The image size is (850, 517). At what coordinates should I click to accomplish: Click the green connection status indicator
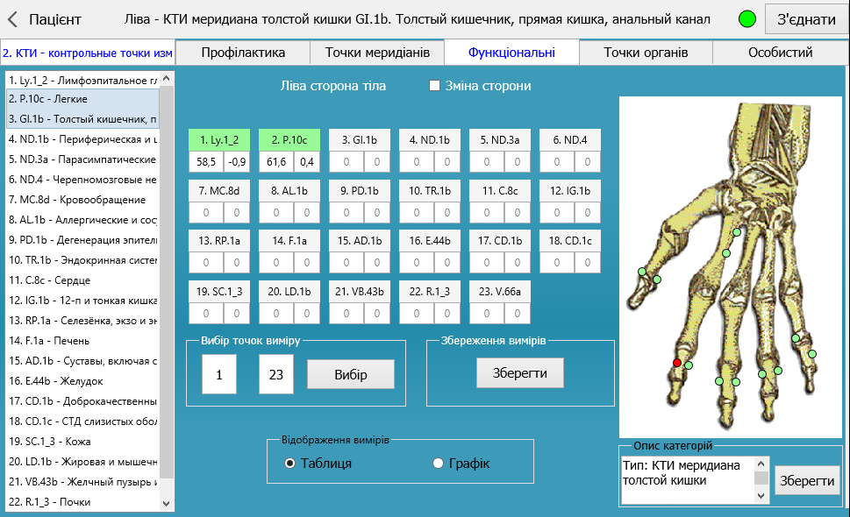point(747,18)
